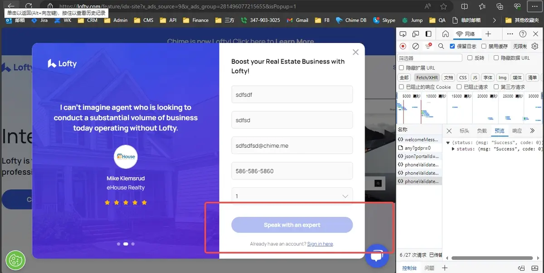
Task: Toggle the network filter icon
Action: tap(428, 46)
